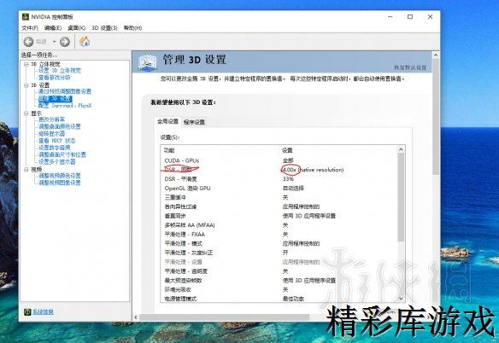This screenshot has width=499, height=343.
Task: Click the NVIDIA logo in title bar
Action: 26,16
